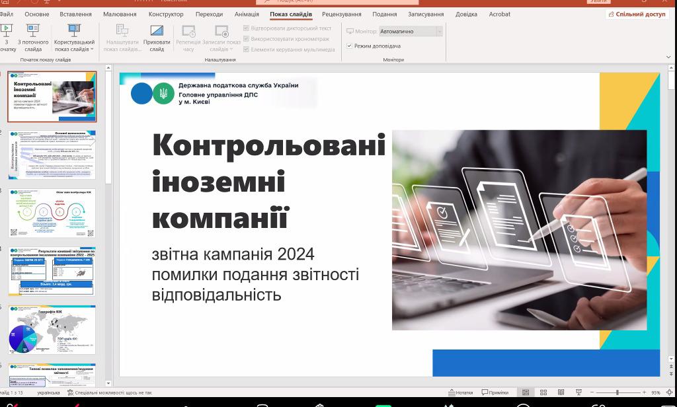Switch to Slide Sorter view icon
Viewport: 677px width, 407px height.
tap(543, 392)
